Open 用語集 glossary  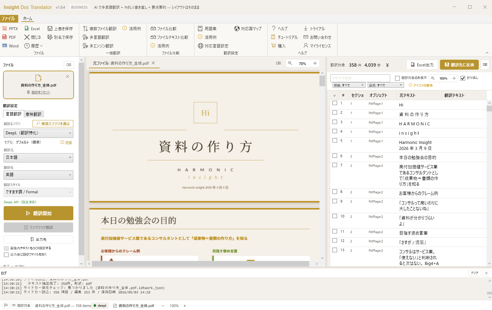(207, 29)
